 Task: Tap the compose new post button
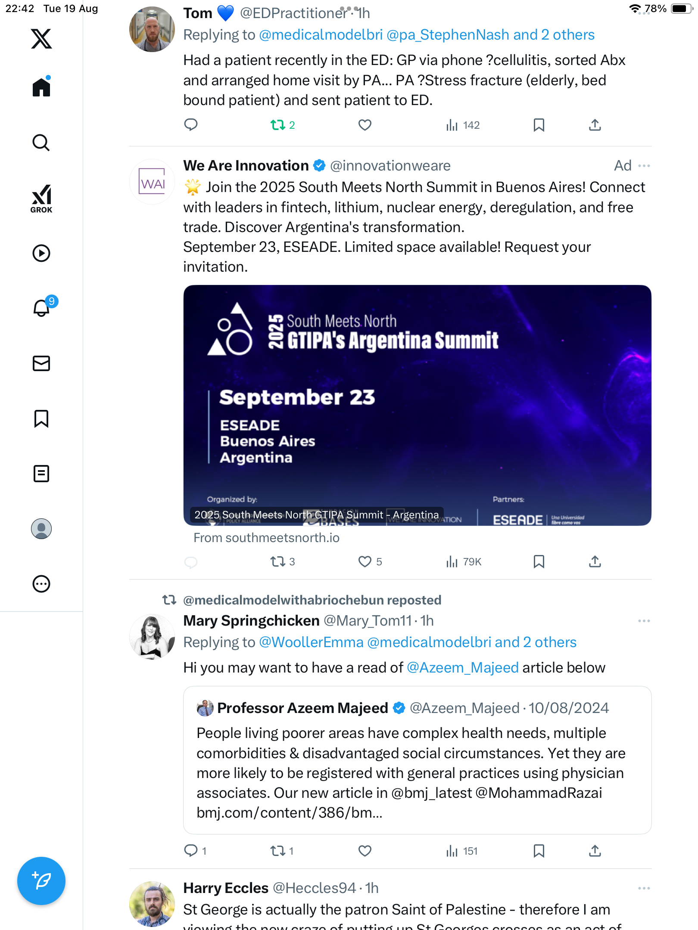tap(41, 881)
